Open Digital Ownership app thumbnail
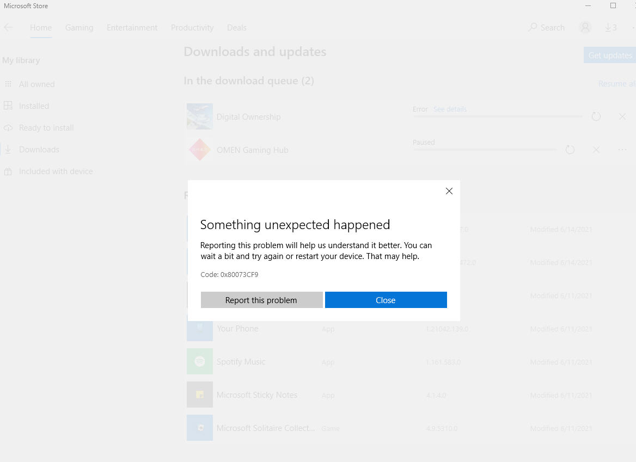Viewport: 636px width, 462px height. (x=199, y=116)
